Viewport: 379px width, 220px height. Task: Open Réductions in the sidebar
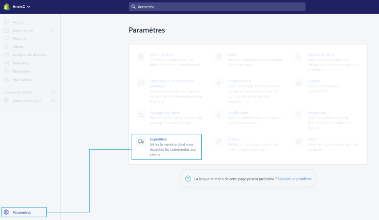click(21, 71)
